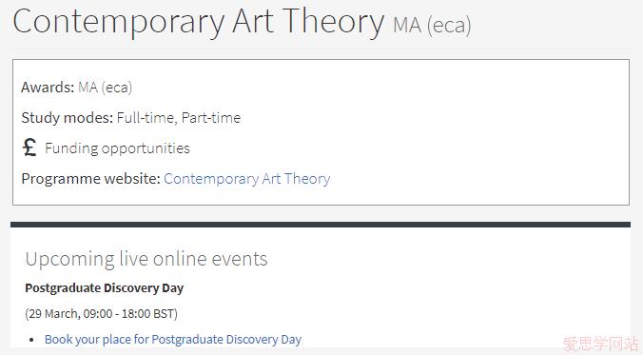This screenshot has width=643, height=355.
Task: Click the bold Postgraduate Discovery Day heading
Action: pyautogui.click(x=105, y=288)
